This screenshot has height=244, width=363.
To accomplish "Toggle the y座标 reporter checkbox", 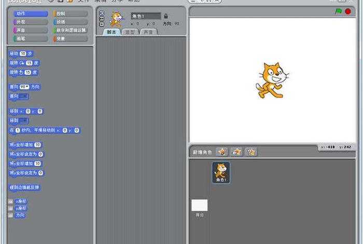I will 10,208.
